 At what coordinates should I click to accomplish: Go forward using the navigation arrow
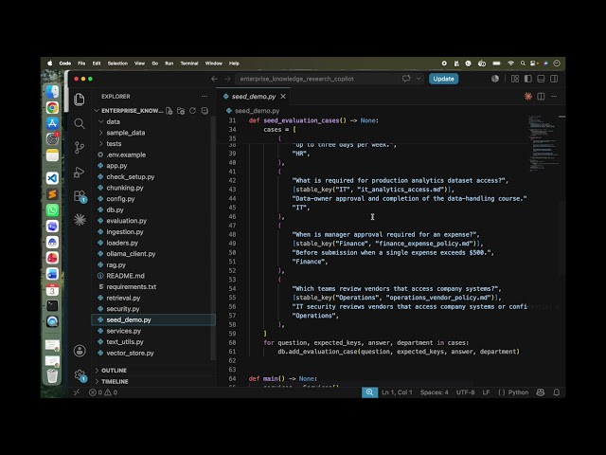click(x=227, y=79)
